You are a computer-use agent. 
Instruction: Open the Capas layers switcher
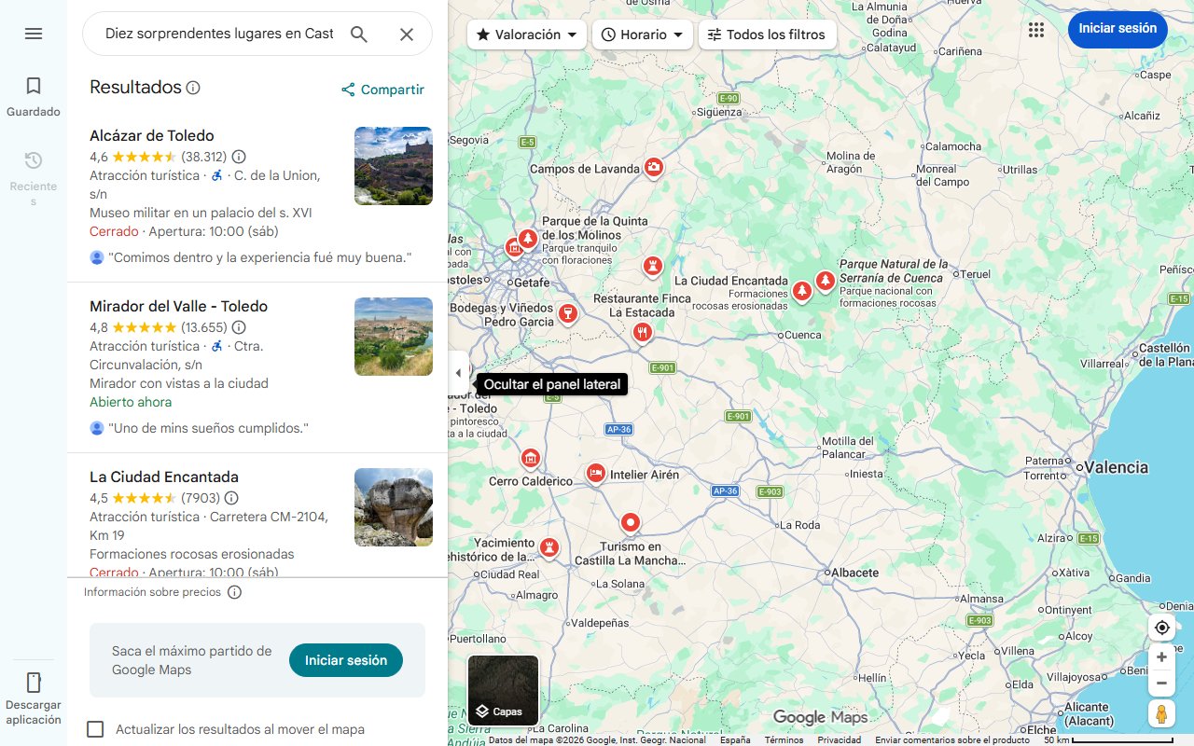point(503,691)
